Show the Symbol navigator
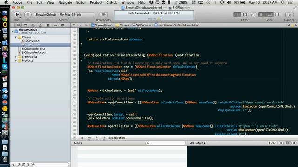 (26, 25)
